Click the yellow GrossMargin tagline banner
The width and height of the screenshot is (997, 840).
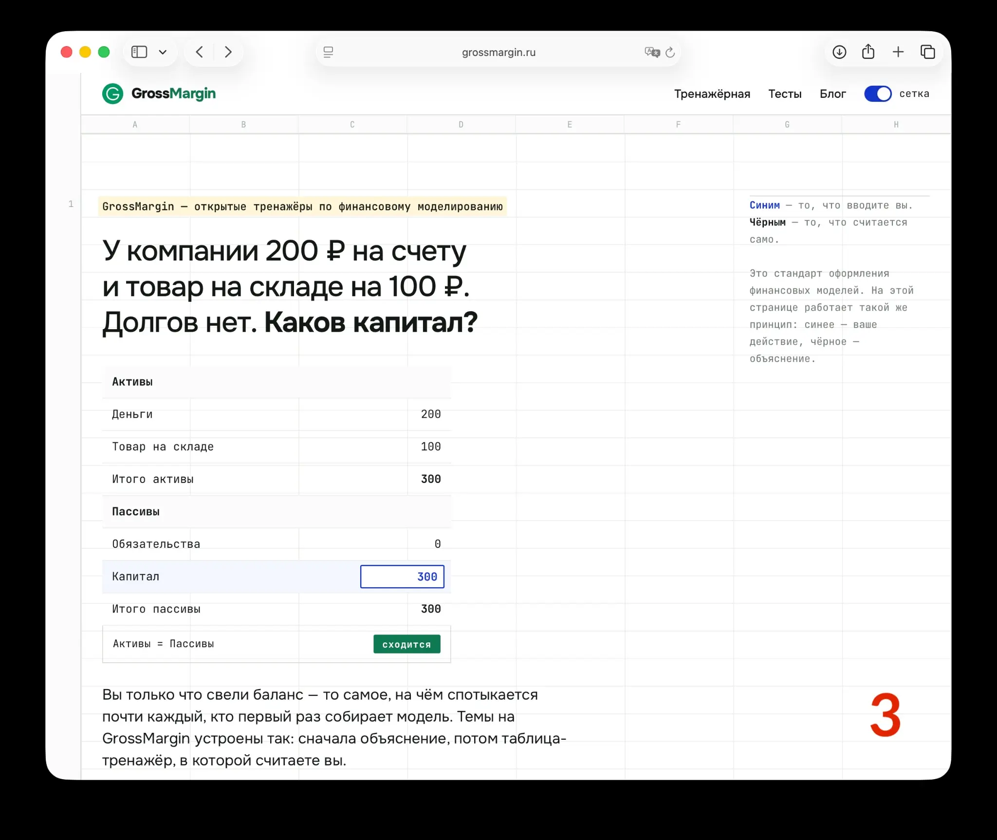point(302,206)
